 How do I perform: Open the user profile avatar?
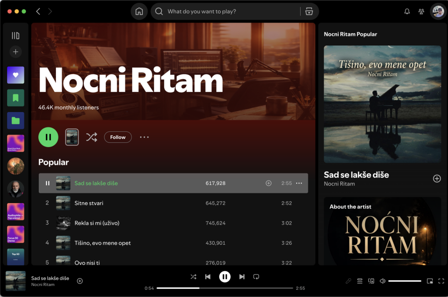[438, 11]
